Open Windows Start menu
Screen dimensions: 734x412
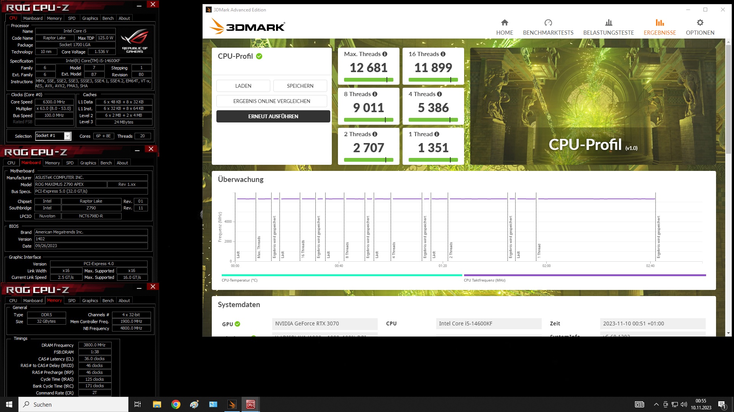click(9, 404)
